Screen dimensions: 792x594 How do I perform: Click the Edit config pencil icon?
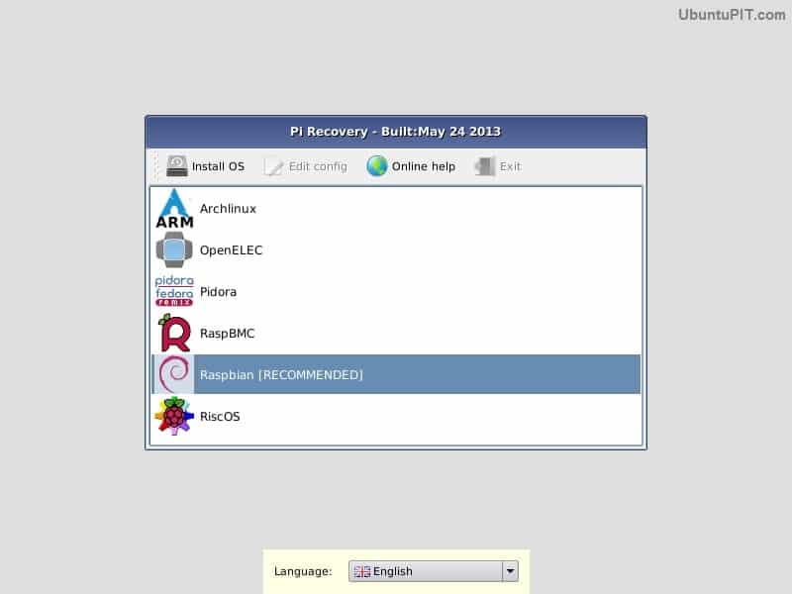273,166
